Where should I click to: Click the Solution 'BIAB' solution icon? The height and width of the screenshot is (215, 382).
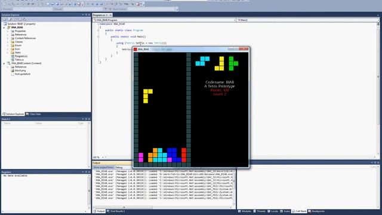tap(5, 24)
